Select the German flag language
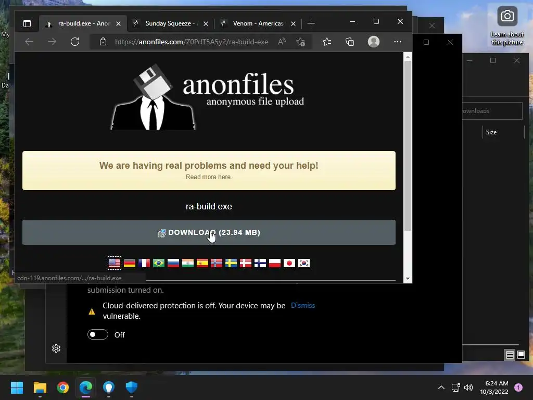Image resolution: width=533 pixels, height=400 pixels. pyautogui.click(x=130, y=263)
